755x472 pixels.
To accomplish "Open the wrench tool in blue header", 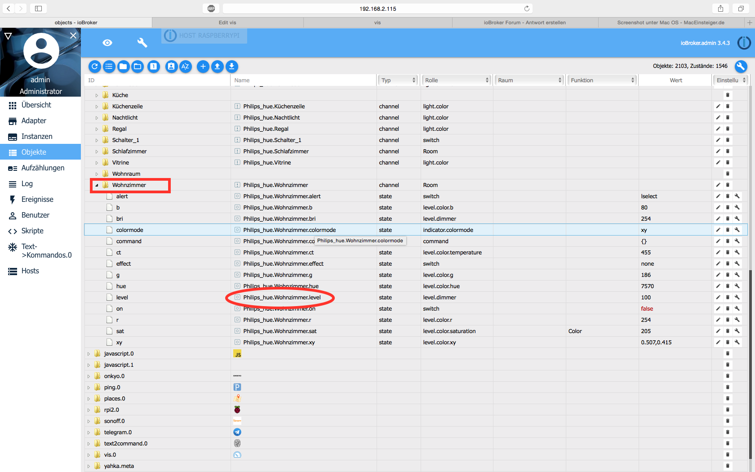I will click(142, 43).
